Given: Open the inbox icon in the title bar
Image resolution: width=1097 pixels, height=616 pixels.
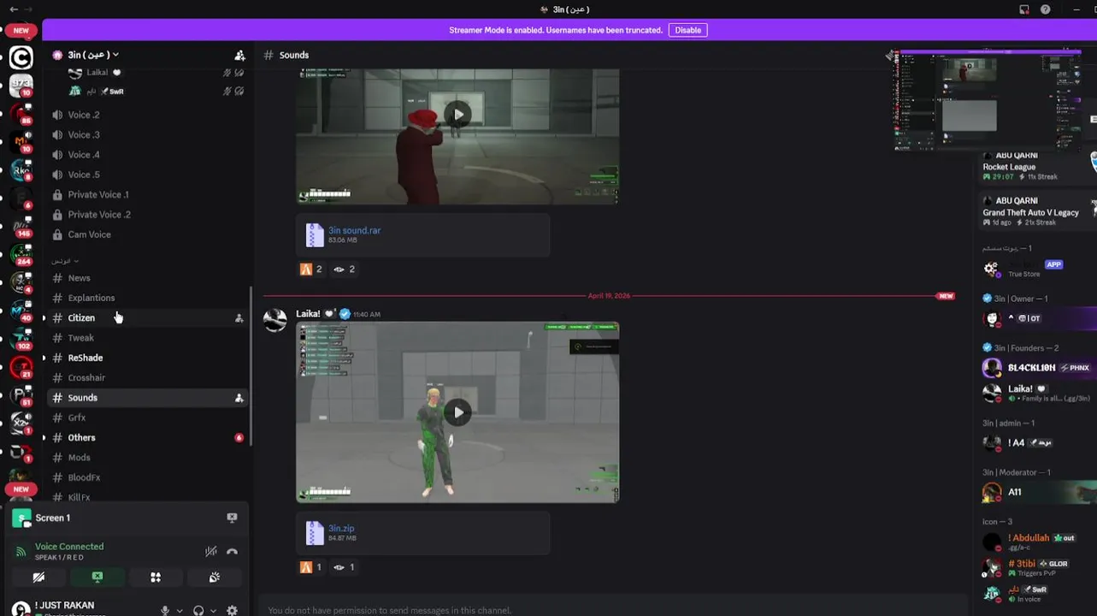Looking at the screenshot, I should (1024, 9).
